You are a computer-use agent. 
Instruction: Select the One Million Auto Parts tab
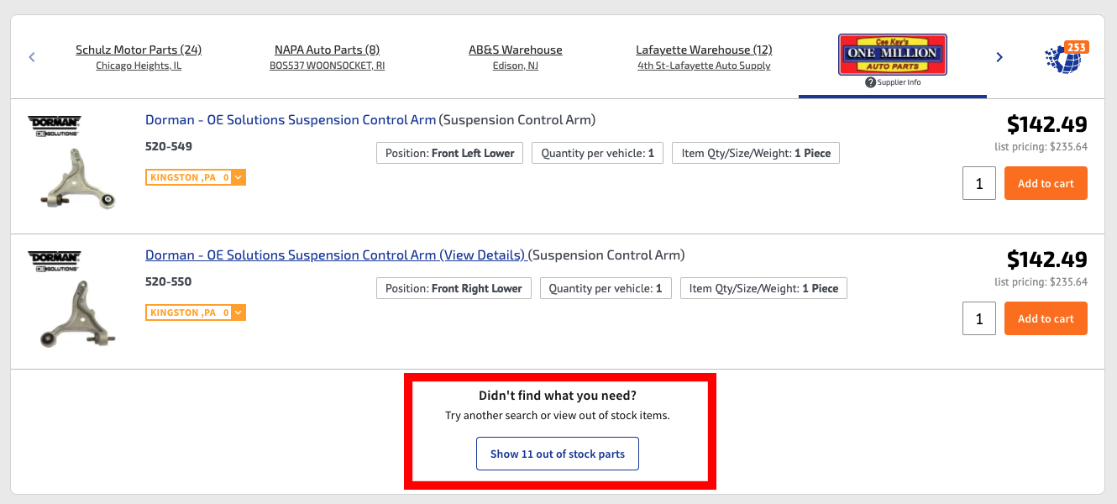click(893, 55)
